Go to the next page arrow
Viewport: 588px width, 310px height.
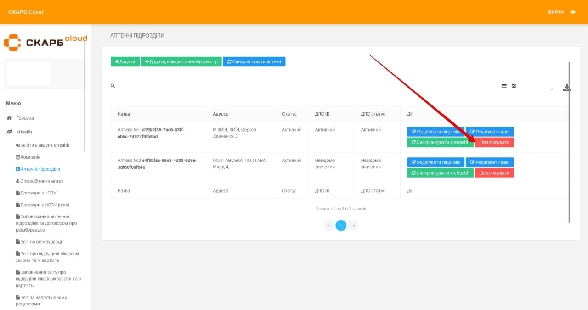click(x=353, y=226)
